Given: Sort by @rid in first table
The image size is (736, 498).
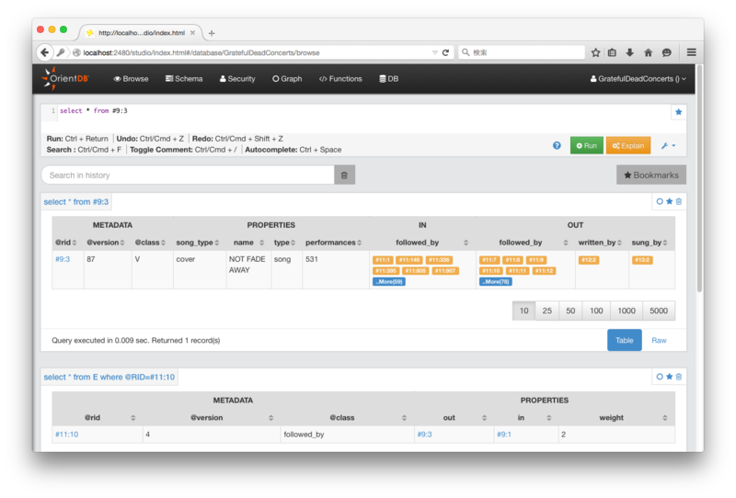Looking at the screenshot, I should pyautogui.click(x=66, y=243).
